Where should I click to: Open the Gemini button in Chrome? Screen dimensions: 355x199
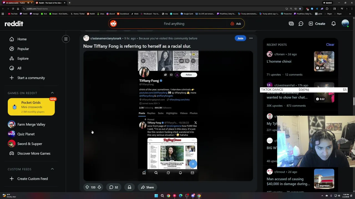[328, 3]
